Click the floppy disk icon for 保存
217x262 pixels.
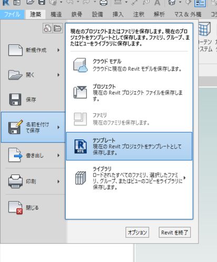point(15,100)
